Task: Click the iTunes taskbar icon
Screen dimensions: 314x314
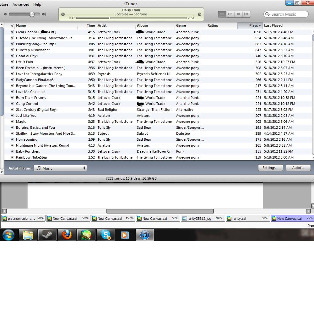Action: (x=144, y=235)
